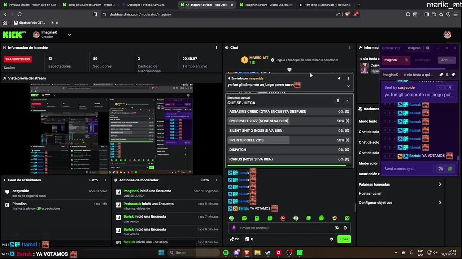Expand the pinned message with chevron
Viewport: 462px width, 259px height.
348,86
